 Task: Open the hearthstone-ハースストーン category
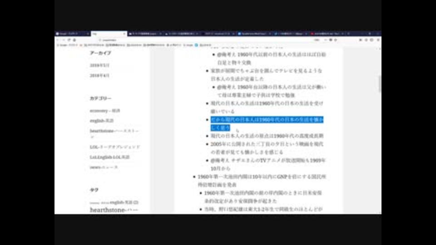[x=114, y=133]
